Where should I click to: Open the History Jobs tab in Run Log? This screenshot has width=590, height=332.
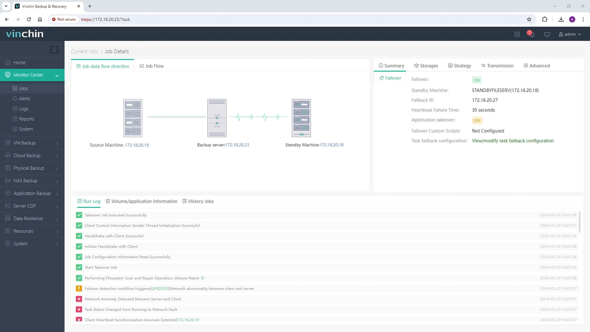201,201
